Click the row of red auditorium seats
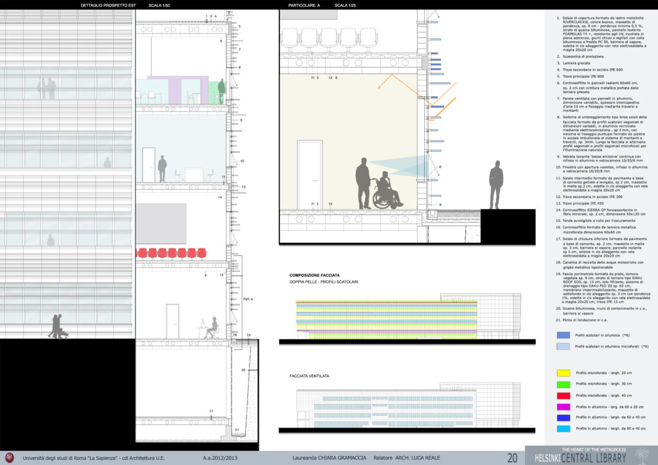This screenshot has height=465, width=658. tap(170, 253)
